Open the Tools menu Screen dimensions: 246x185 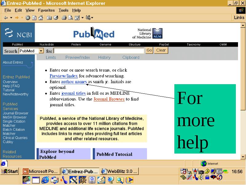coord(63,10)
